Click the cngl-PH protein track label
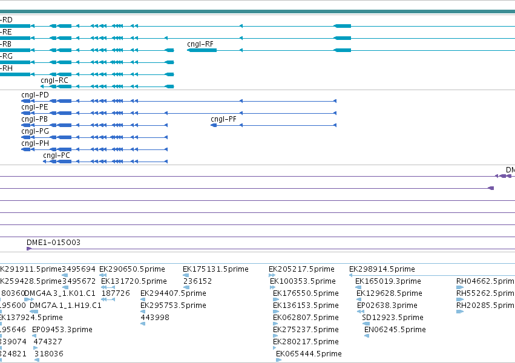515x363 pixels. 35,143
